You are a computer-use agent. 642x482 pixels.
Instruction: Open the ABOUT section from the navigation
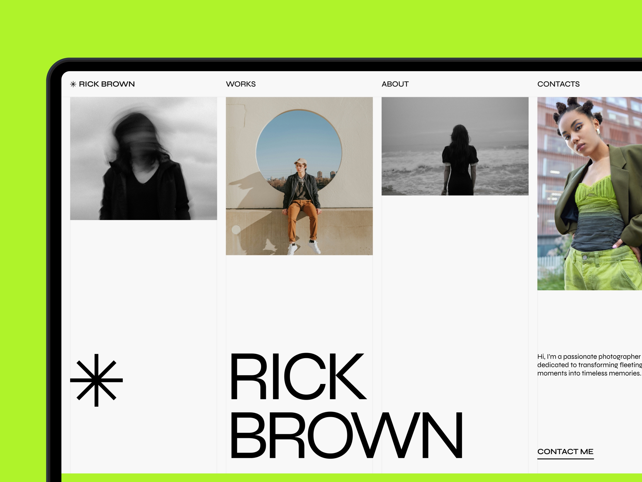tap(395, 84)
